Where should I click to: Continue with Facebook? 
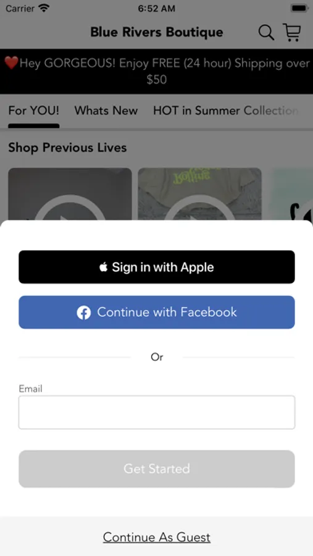(157, 313)
